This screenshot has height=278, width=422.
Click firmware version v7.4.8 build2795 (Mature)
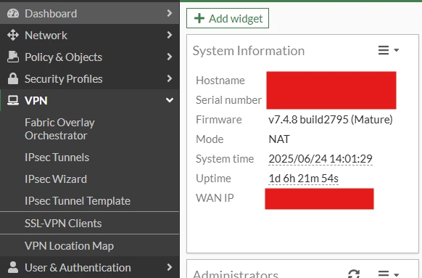click(x=331, y=120)
